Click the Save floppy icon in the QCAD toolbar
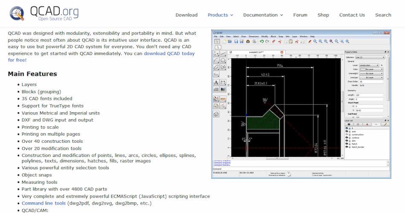Image resolution: width=405 pixels, height=213 pixels. [x=236, y=41]
